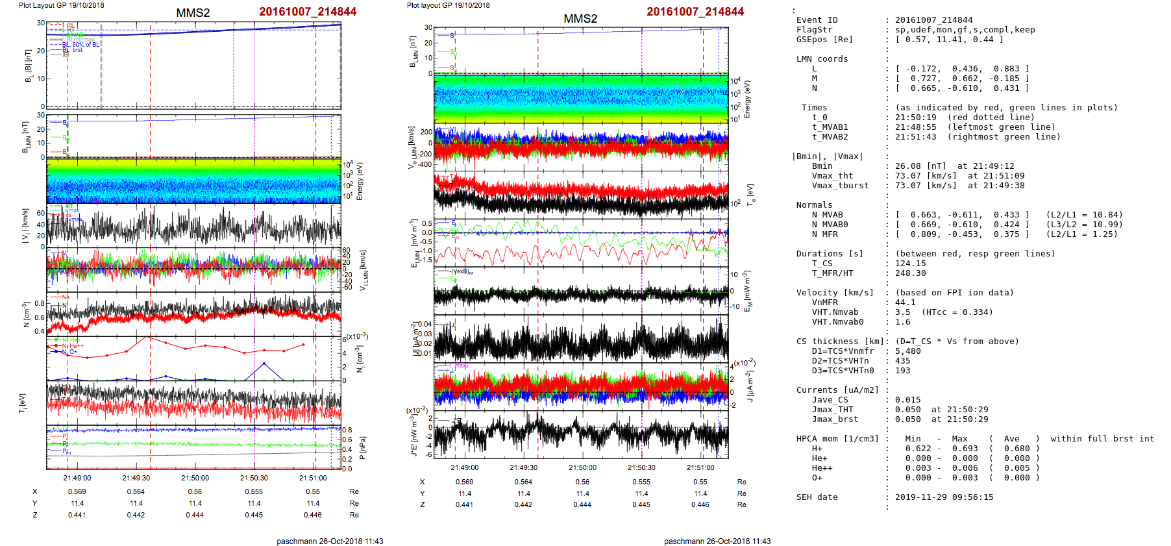
Task: Click the 21:50:00 tick label under the left plot
Action: pyautogui.click(x=195, y=478)
